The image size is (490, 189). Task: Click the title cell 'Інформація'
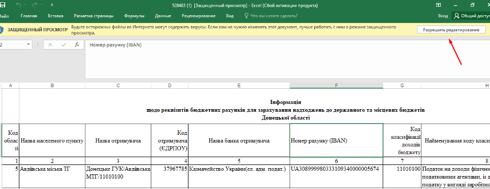285,102
